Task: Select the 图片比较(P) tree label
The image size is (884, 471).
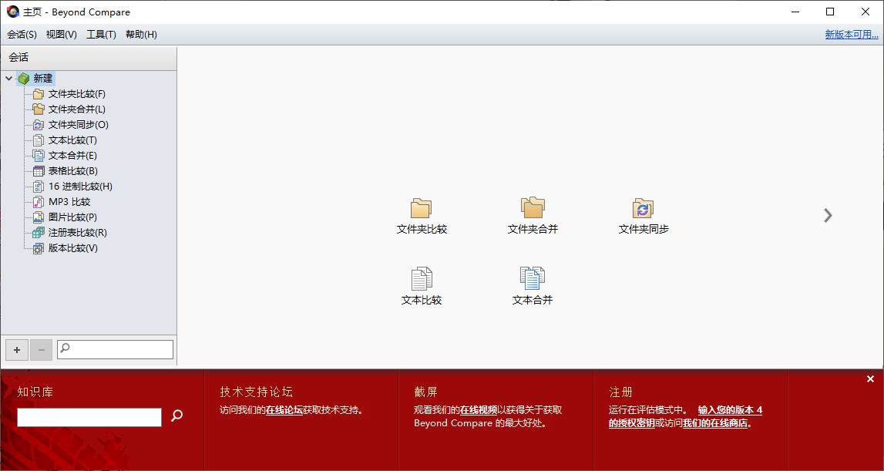Action: (x=72, y=217)
